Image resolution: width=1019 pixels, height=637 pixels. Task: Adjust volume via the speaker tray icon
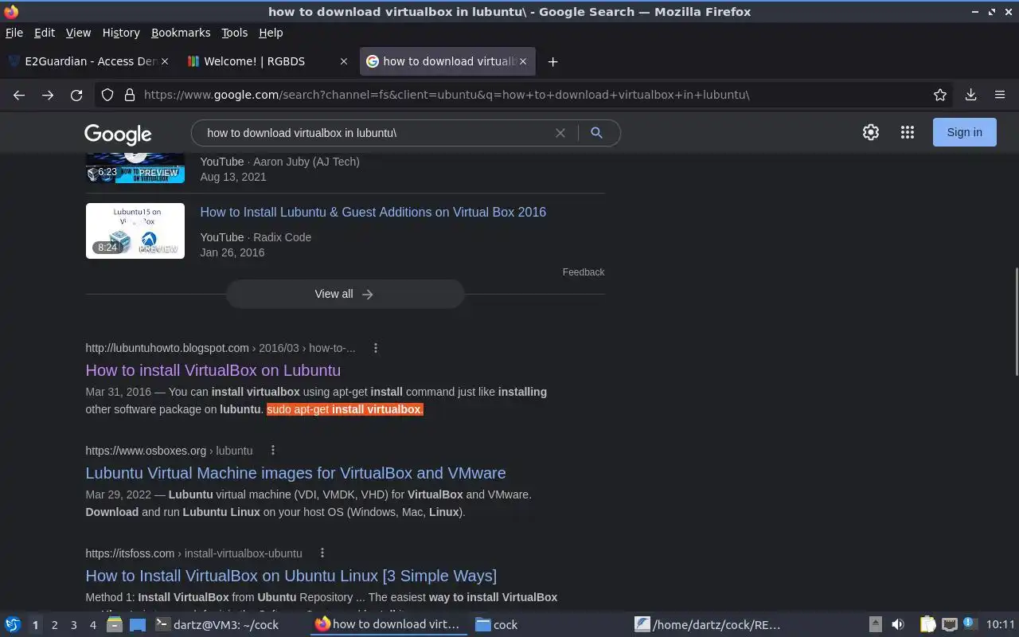pyautogui.click(x=898, y=624)
